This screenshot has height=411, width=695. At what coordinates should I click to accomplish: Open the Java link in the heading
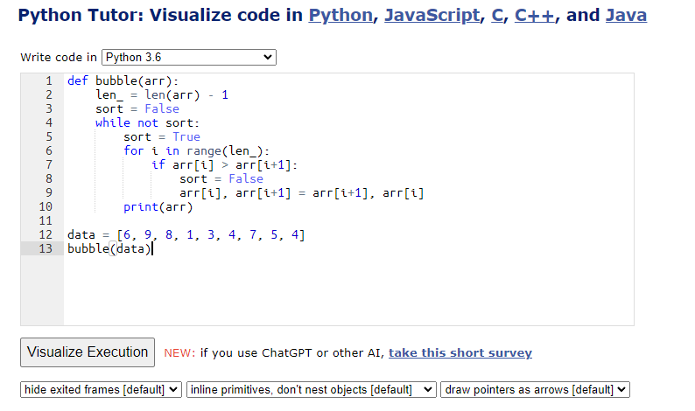point(626,16)
